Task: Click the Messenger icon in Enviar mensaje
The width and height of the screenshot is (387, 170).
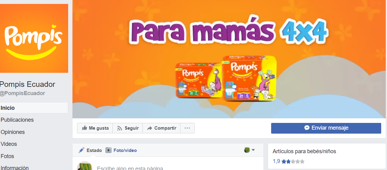Action: click(x=307, y=128)
